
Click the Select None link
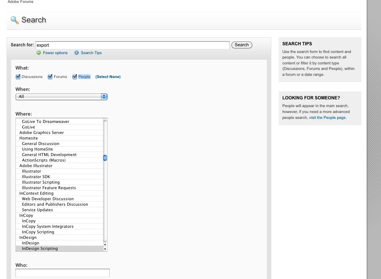point(108,77)
